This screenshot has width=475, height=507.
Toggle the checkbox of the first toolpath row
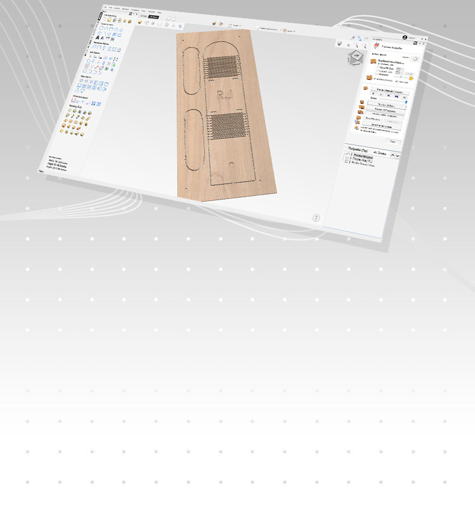pyautogui.click(x=348, y=154)
